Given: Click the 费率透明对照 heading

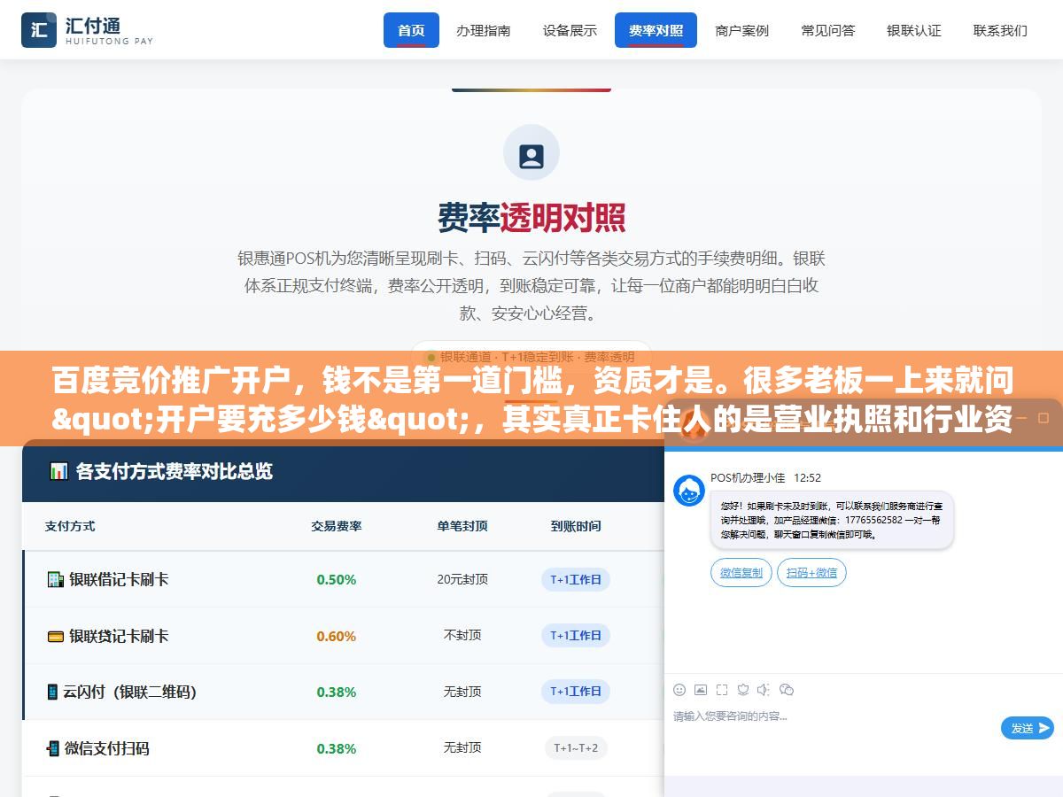Looking at the screenshot, I should click(531, 217).
